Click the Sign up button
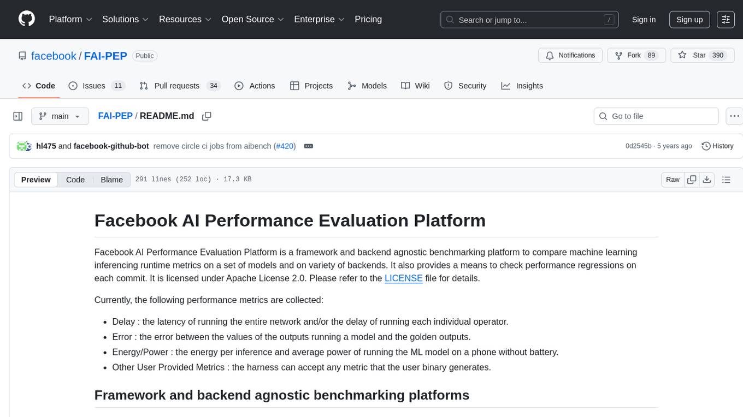Image resolution: width=743 pixels, height=417 pixels. pos(689,19)
